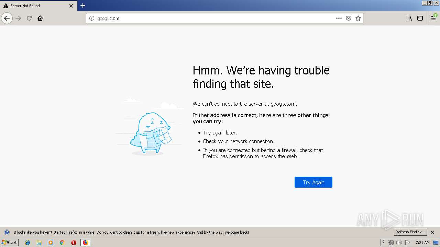Click the Show Desktop tray button
This screenshot has height=247, width=440.
click(x=436, y=243)
